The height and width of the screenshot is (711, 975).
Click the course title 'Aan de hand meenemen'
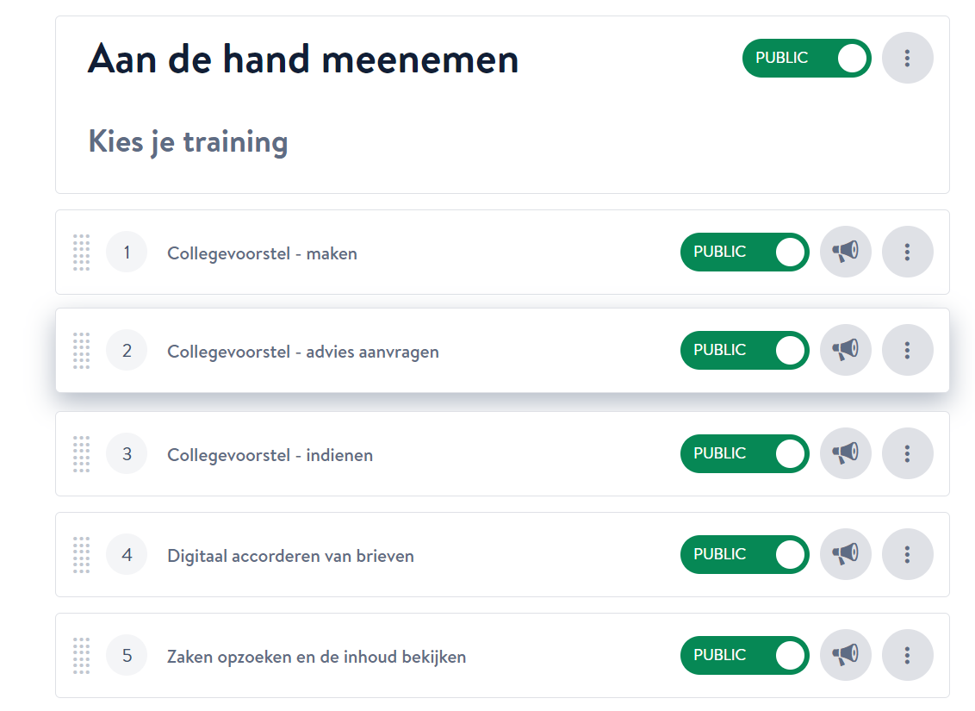303,58
